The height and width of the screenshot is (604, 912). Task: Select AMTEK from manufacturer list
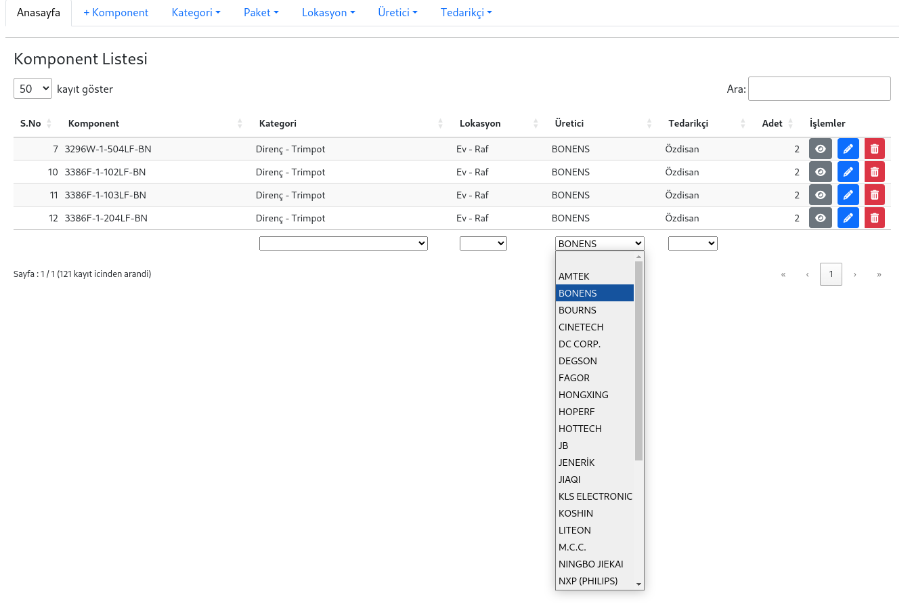coord(594,276)
